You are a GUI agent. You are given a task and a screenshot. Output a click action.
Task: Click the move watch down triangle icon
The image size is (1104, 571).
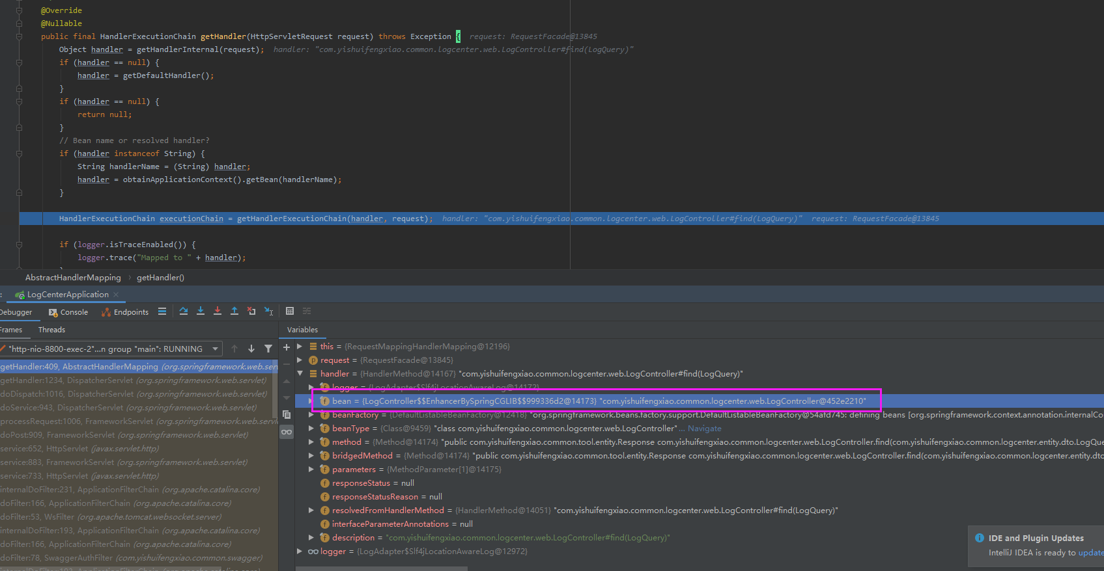[x=287, y=397]
